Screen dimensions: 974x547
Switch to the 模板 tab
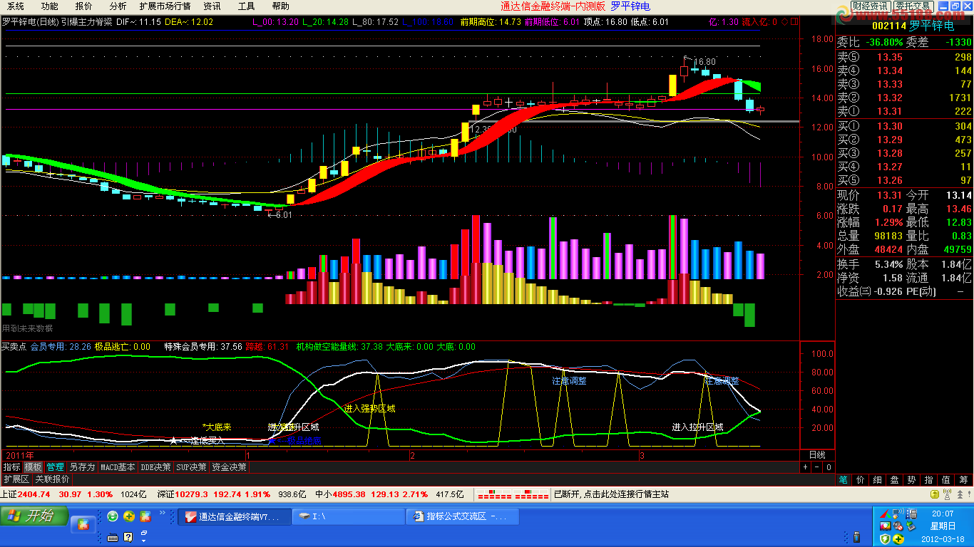point(34,467)
